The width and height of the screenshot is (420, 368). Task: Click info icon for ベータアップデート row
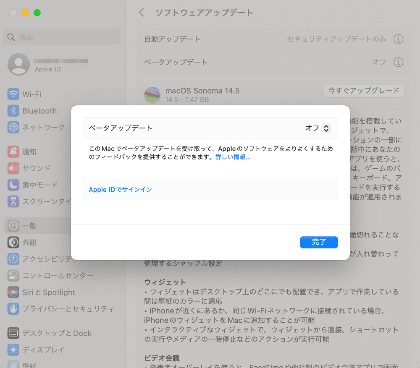[x=398, y=62]
